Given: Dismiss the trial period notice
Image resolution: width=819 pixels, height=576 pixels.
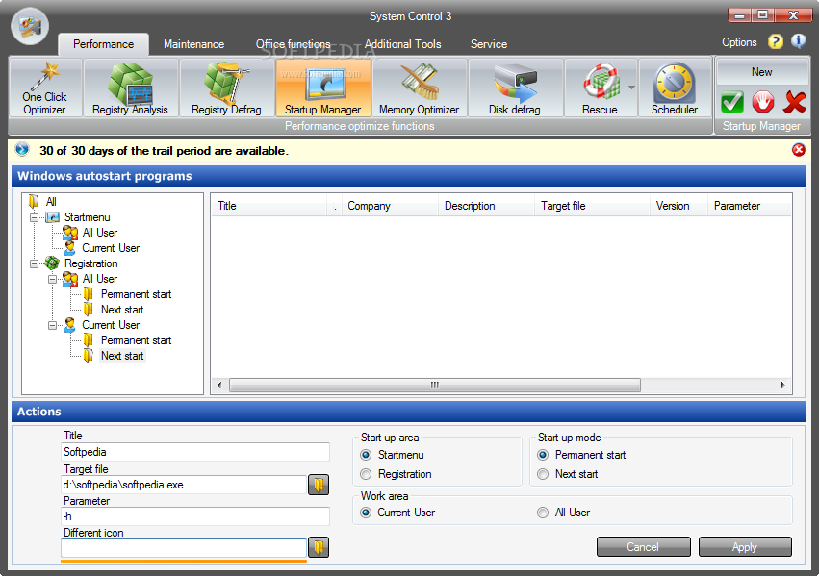Looking at the screenshot, I should [799, 150].
